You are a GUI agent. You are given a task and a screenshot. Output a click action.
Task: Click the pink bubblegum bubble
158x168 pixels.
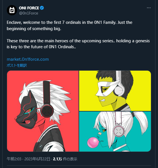[93, 142]
